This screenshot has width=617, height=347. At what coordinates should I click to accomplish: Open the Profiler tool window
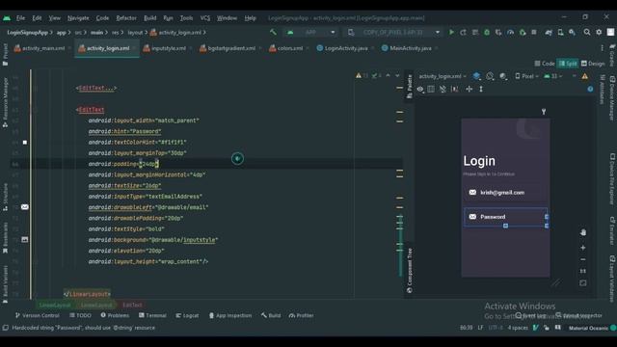(x=301, y=315)
